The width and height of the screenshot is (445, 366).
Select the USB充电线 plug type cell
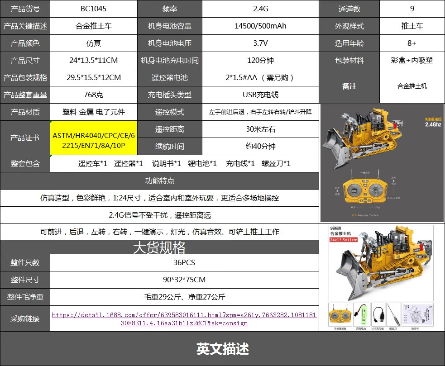[x=261, y=95]
